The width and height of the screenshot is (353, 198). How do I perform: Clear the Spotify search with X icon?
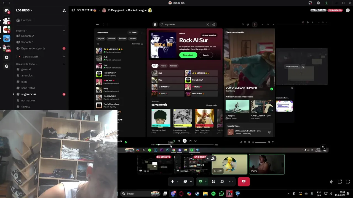pos(208,24)
